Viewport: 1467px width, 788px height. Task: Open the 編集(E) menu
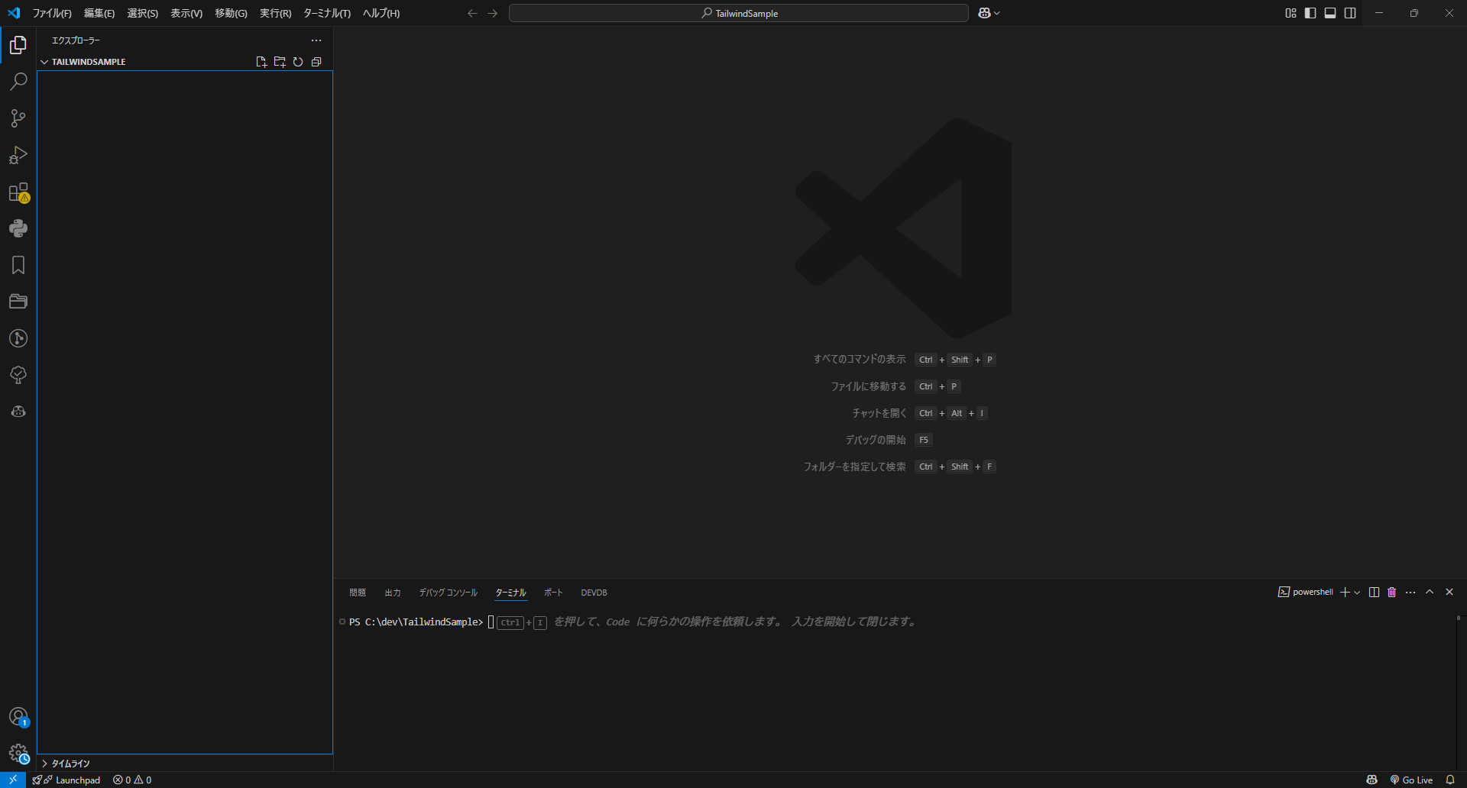tap(99, 13)
